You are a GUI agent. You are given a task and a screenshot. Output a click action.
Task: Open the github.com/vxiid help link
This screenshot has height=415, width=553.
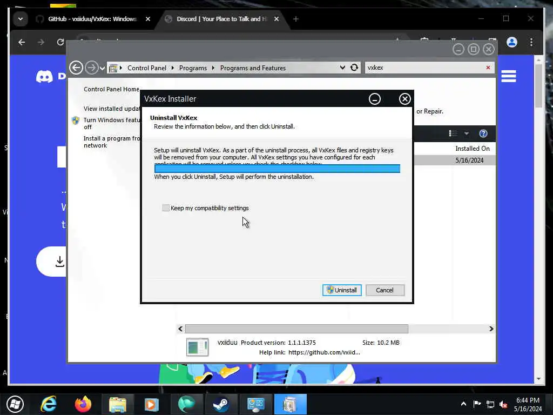click(x=324, y=352)
